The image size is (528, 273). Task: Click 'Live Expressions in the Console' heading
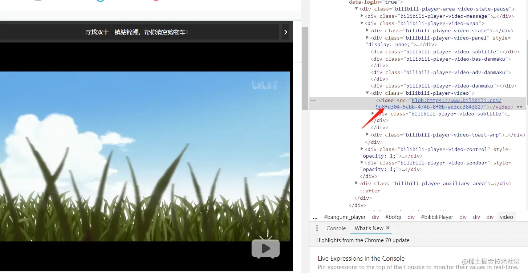[361, 258]
